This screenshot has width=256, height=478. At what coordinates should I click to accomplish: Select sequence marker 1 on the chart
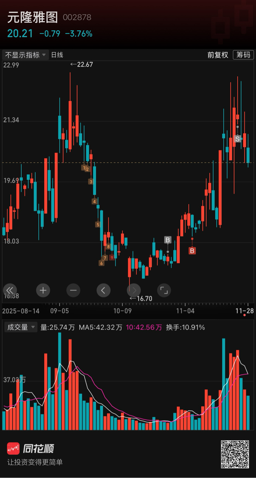click(x=84, y=167)
